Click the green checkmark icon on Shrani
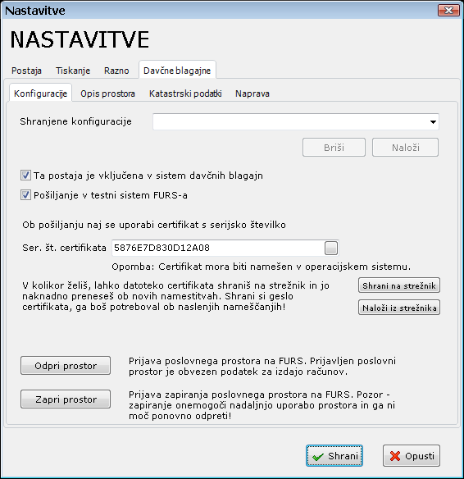Image resolution: width=464 pixels, height=479 pixels. pyautogui.click(x=318, y=457)
